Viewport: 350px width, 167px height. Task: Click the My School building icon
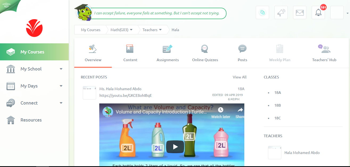[x=11, y=69]
